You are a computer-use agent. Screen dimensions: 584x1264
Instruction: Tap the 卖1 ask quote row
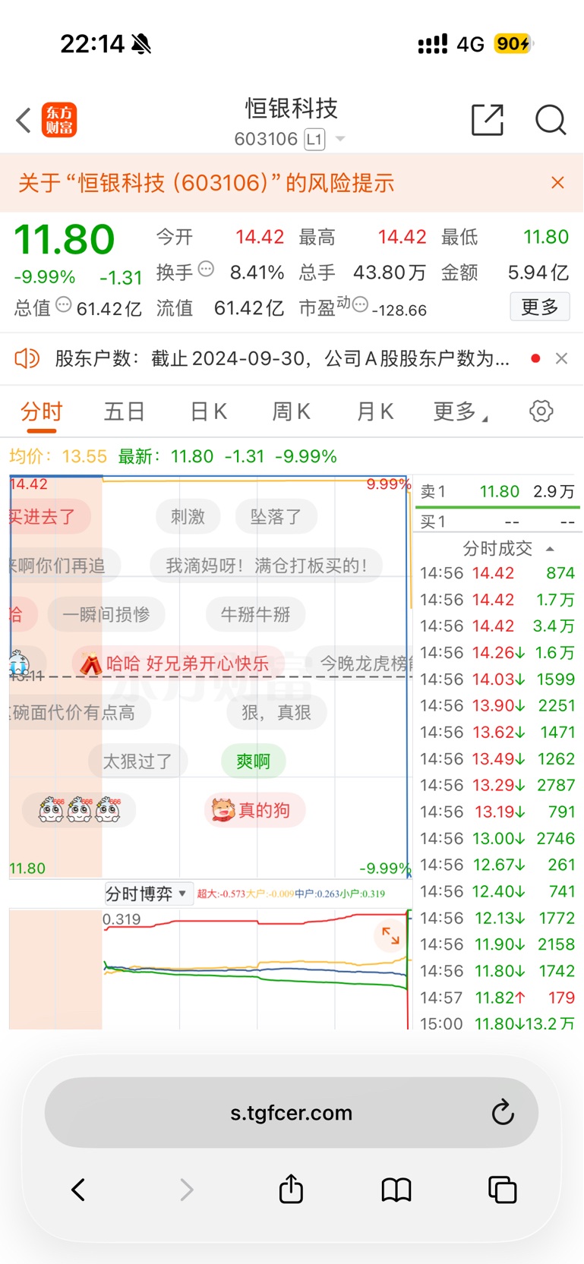coord(497,492)
